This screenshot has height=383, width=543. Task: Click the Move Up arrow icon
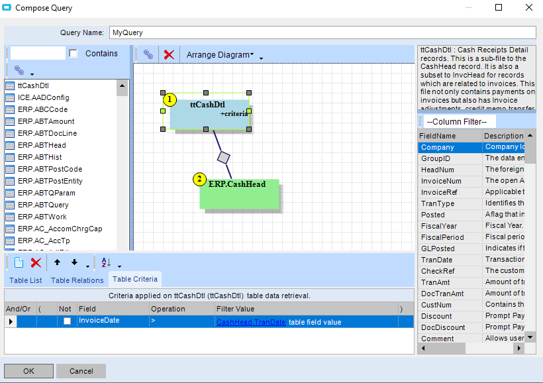coord(57,262)
